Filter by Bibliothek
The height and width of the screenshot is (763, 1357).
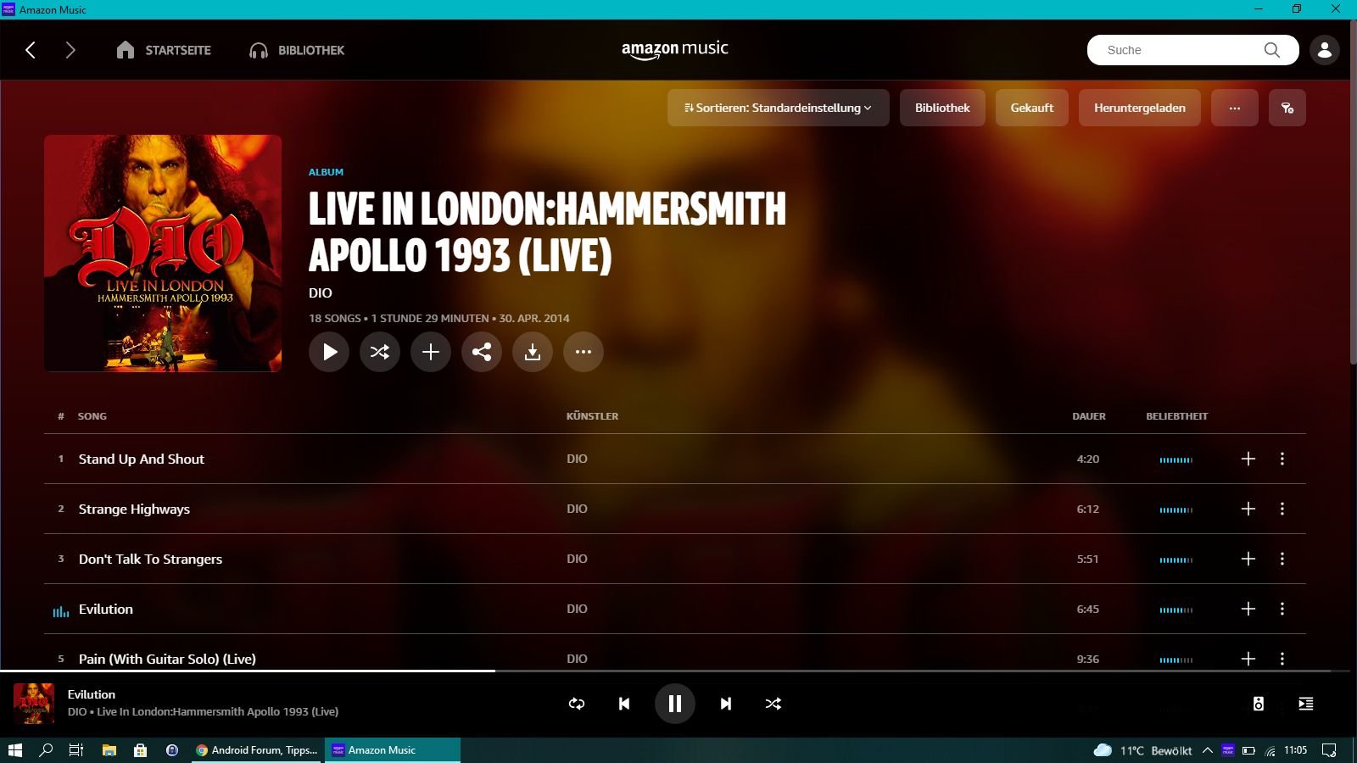942,108
